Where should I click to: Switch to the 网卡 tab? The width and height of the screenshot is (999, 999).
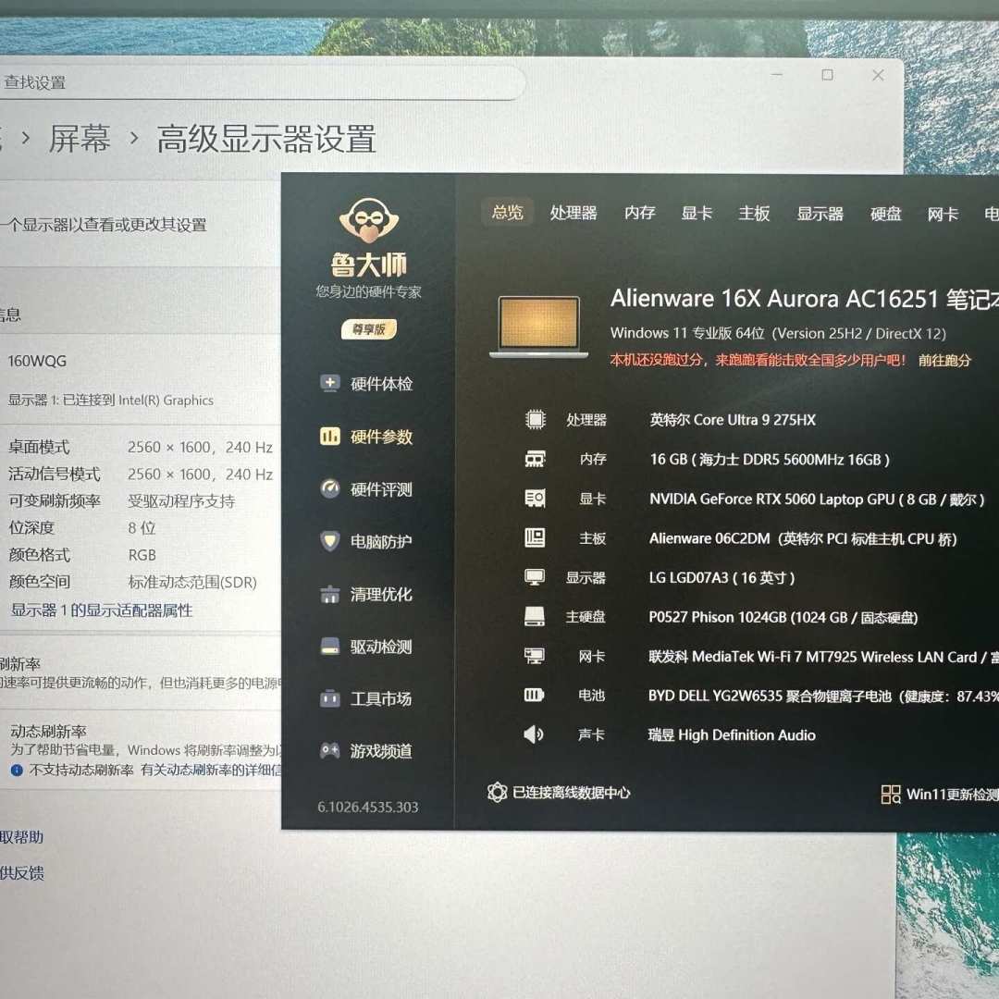click(943, 214)
